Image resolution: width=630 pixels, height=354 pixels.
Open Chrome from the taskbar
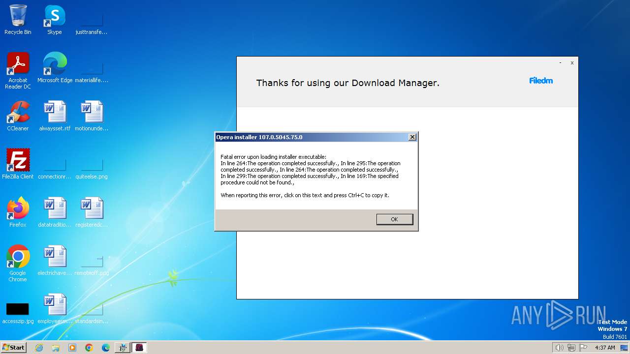coord(89,348)
